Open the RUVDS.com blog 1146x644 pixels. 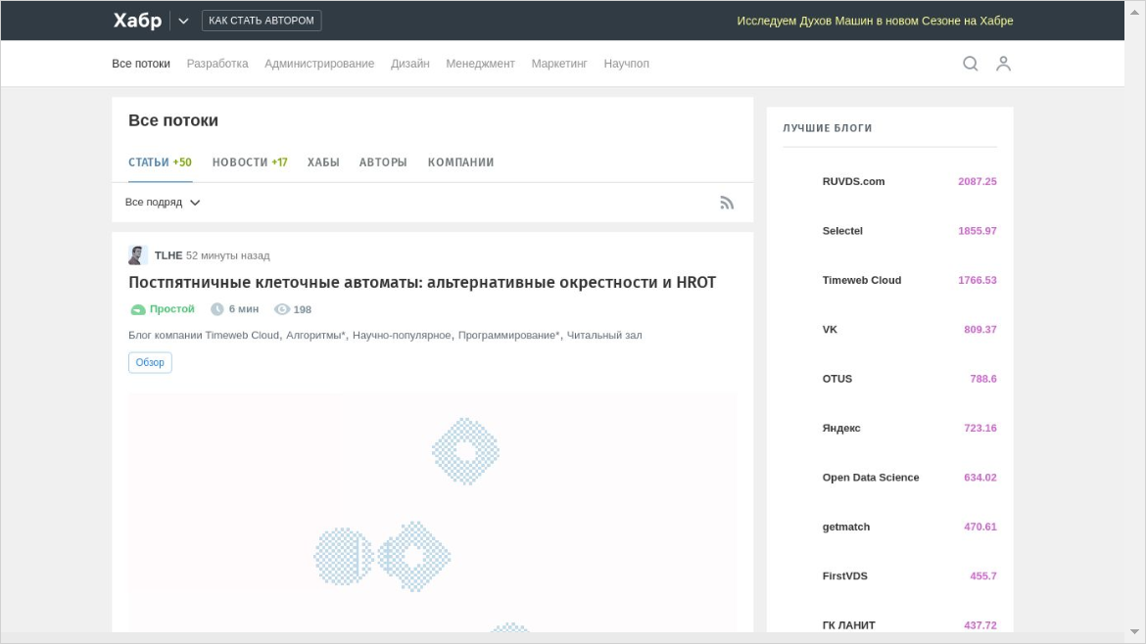[853, 181]
